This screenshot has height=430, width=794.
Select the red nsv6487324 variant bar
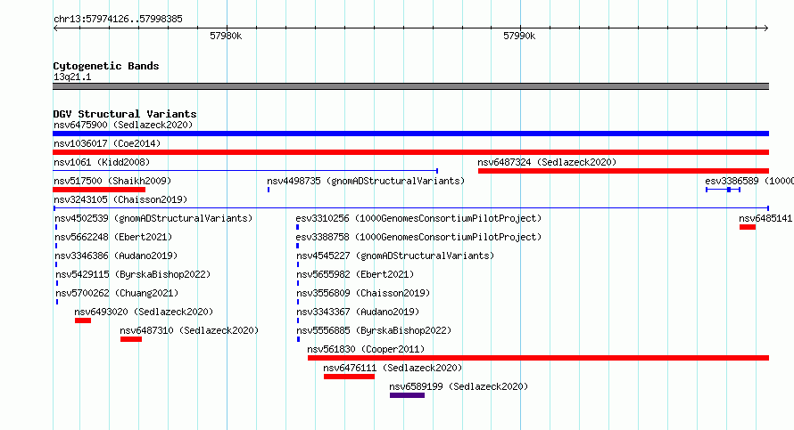624,171
